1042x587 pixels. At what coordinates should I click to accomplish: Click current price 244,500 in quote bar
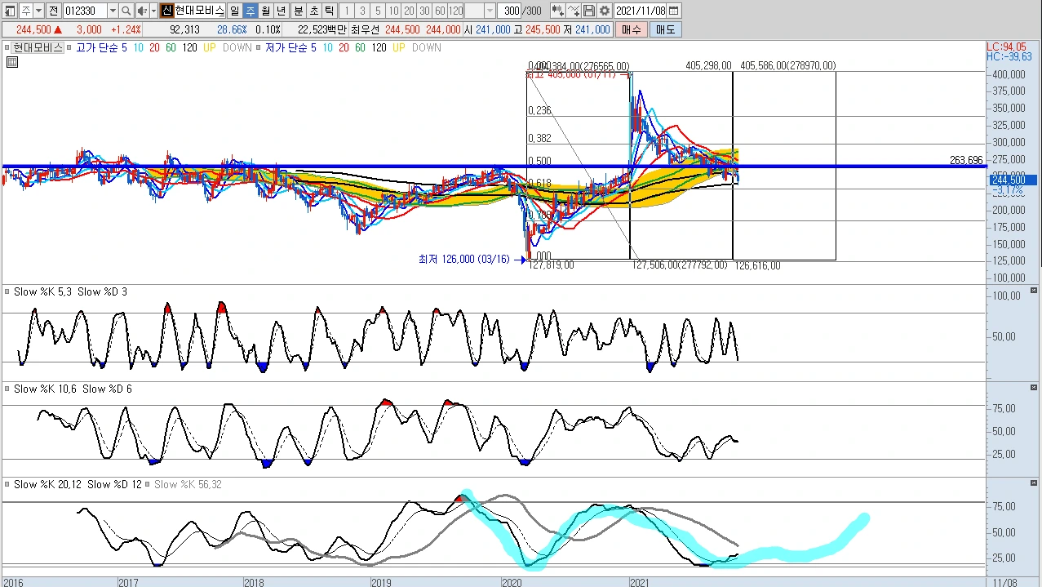[33, 29]
